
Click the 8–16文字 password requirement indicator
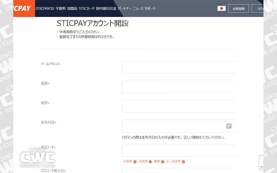(x=176, y=161)
